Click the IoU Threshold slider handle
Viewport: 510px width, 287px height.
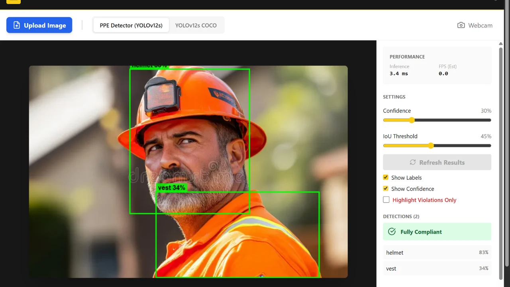click(431, 145)
